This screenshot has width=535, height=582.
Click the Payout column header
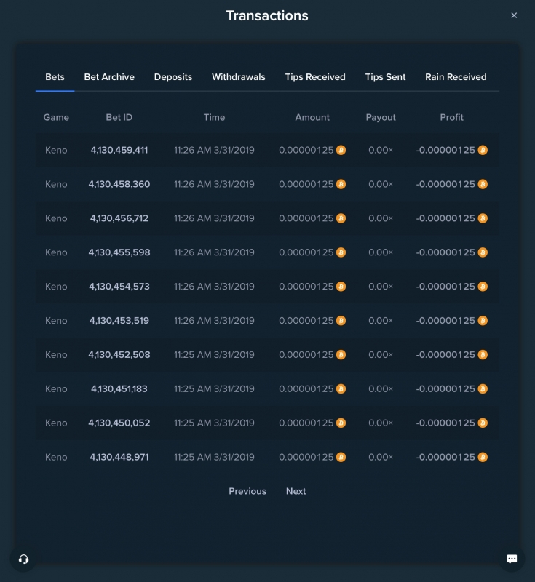[381, 118]
